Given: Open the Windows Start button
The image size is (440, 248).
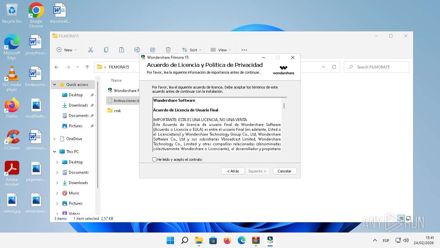Looking at the screenshot, I should tap(170, 240).
